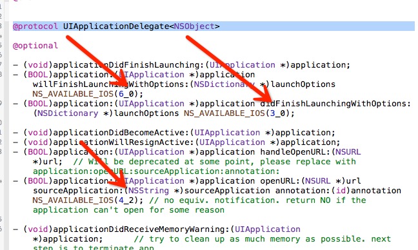Click the NSString type
This screenshot has height=250, width=418.
click(x=148, y=191)
